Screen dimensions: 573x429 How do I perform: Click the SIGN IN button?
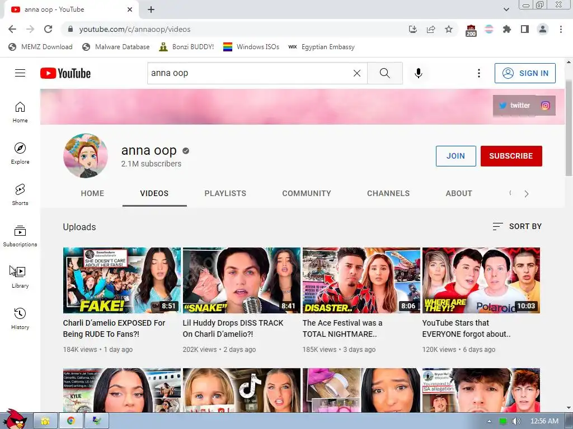pos(525,73)
